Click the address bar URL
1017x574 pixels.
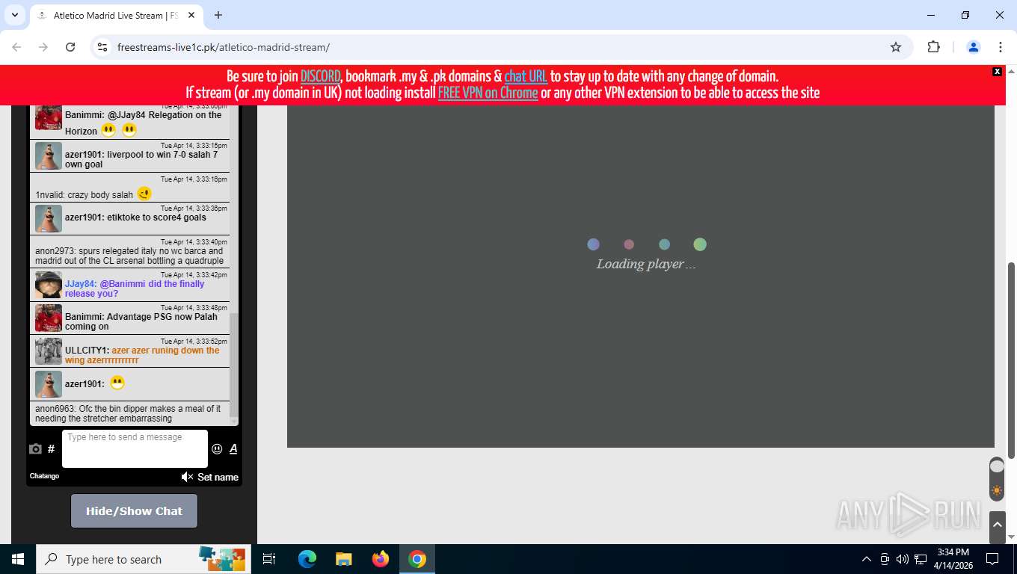(224, 47)
